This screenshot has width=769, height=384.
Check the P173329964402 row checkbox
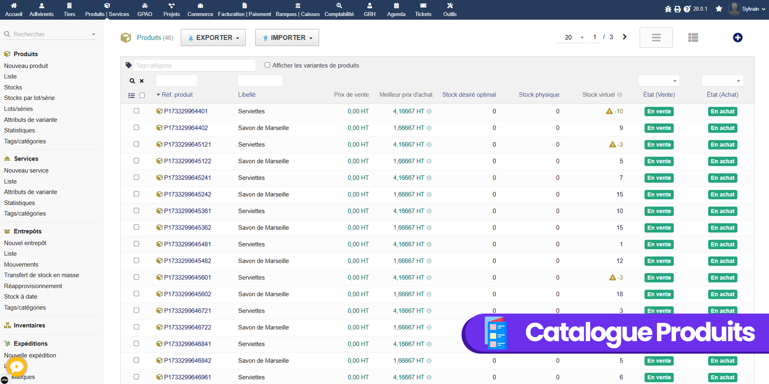pos(136,127)
